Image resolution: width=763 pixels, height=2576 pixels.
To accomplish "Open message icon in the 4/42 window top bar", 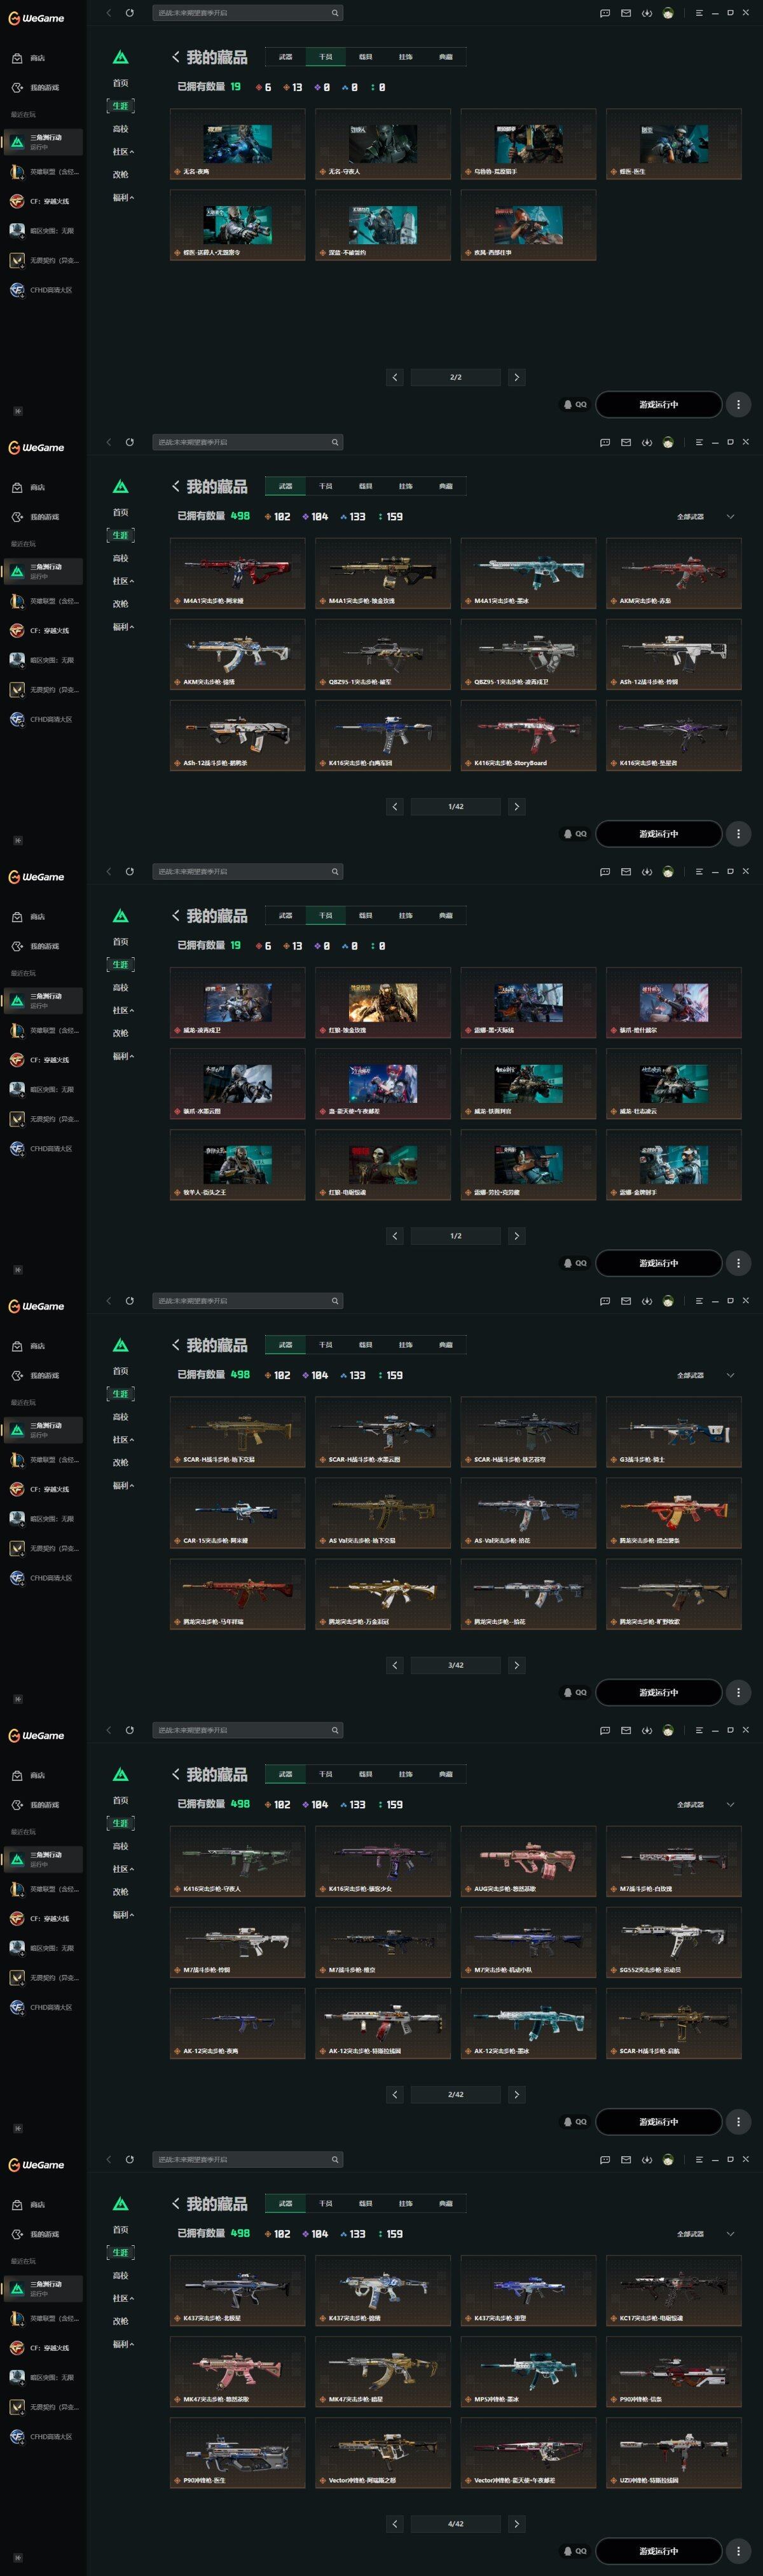I will pyautogui.click(x=605, y=2159).
